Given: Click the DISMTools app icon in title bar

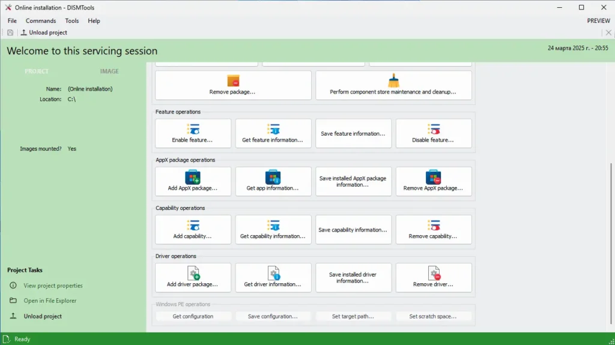Looking at the screenshot, I should pyautogui.click(x=8, y=7).
